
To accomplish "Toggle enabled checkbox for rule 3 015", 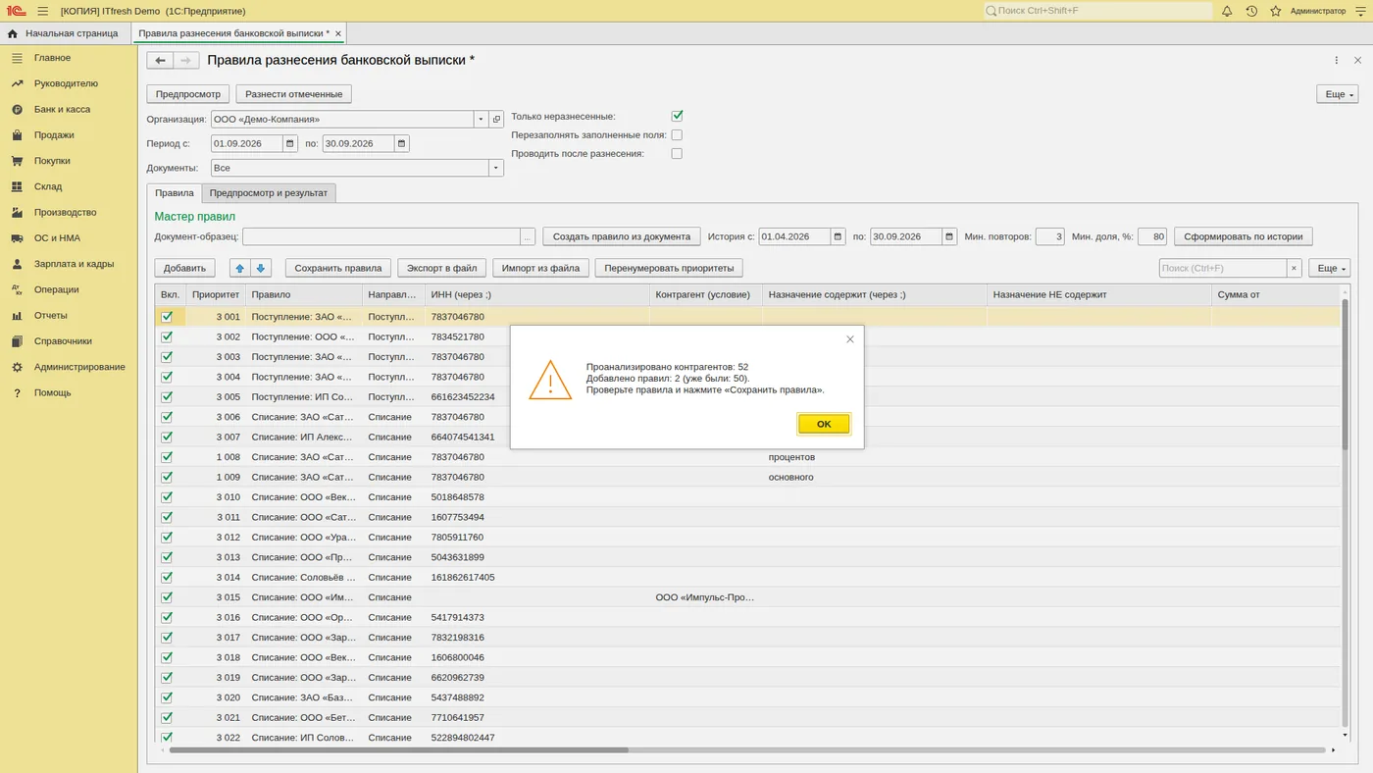I will point(167,596).
